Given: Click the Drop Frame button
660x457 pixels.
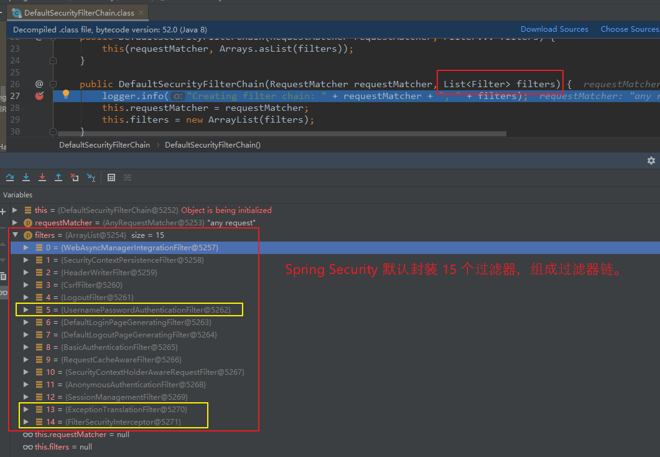Looking at the screenshot, I should pyautogui.click(x=75, y=177).
